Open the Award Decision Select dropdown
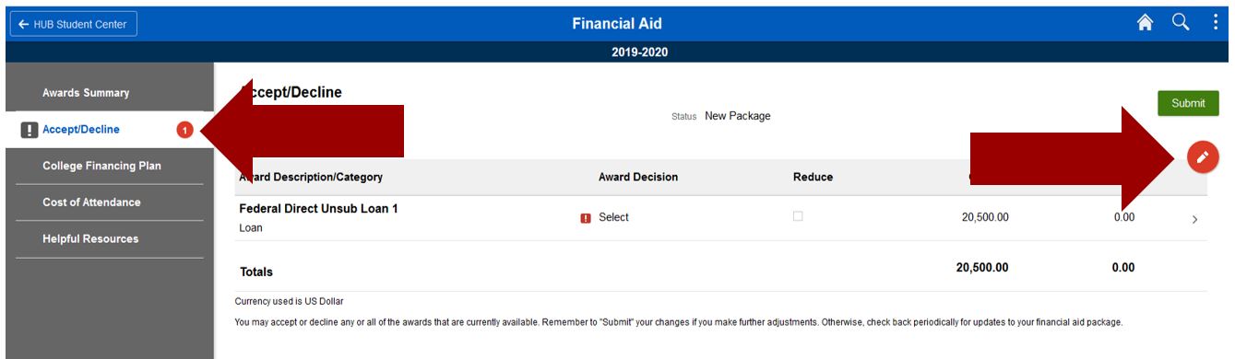Screen dimensions: 1235x359 pyautogui.click(x=613, y=217)
